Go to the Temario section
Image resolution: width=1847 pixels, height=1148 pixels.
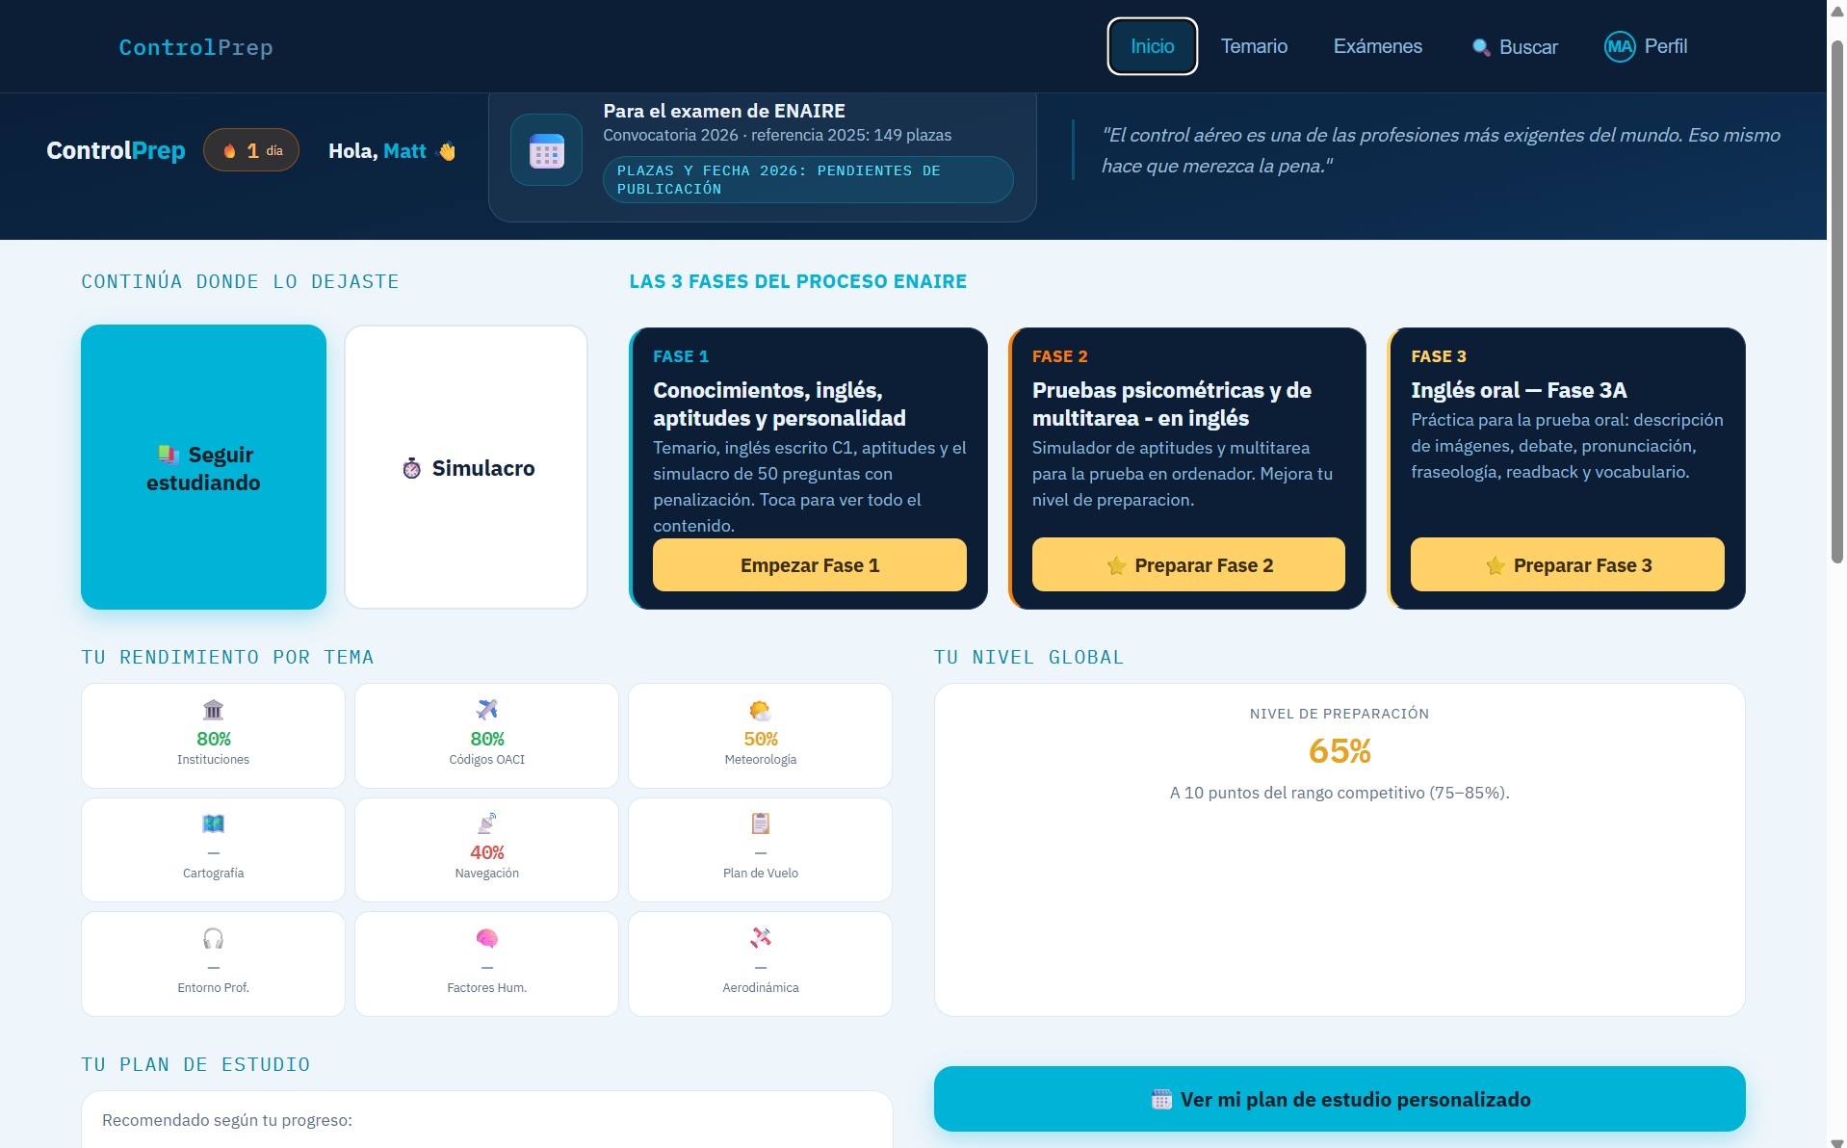1254,46
